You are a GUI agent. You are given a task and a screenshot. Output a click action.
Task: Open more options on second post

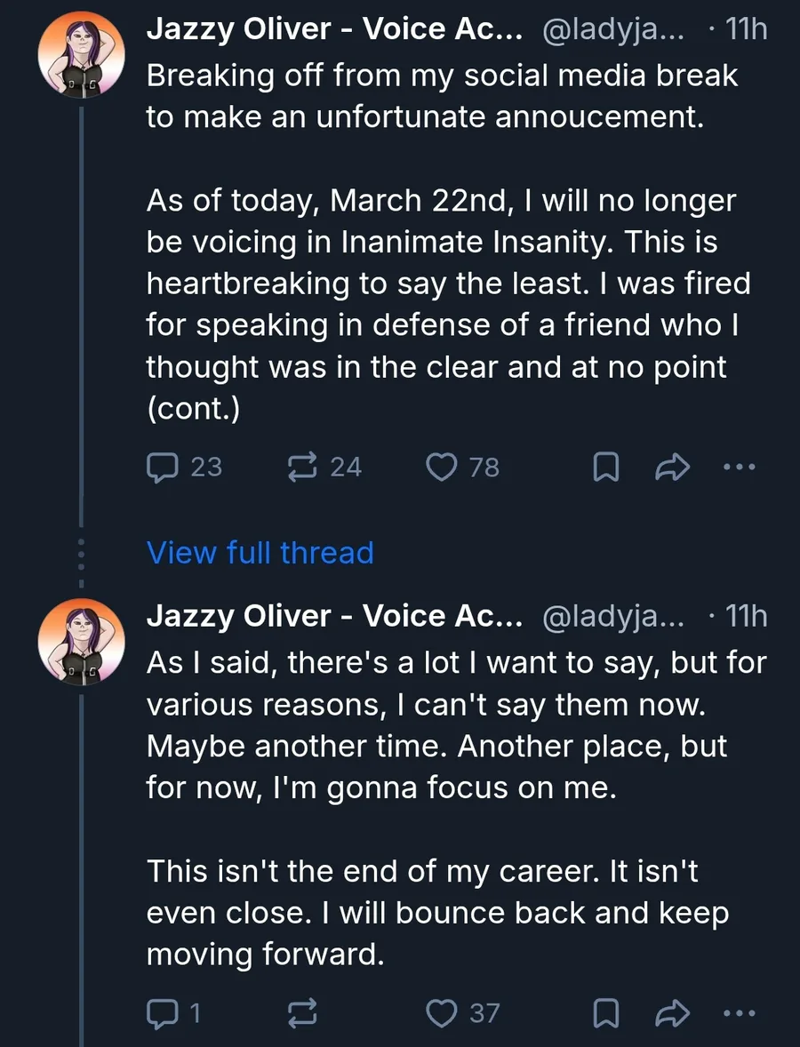click(x=739, y=1012)
